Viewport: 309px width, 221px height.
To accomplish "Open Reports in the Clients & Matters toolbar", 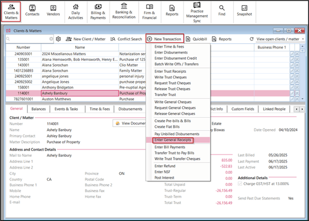I will pyautogui.click(x=221, y=39).
